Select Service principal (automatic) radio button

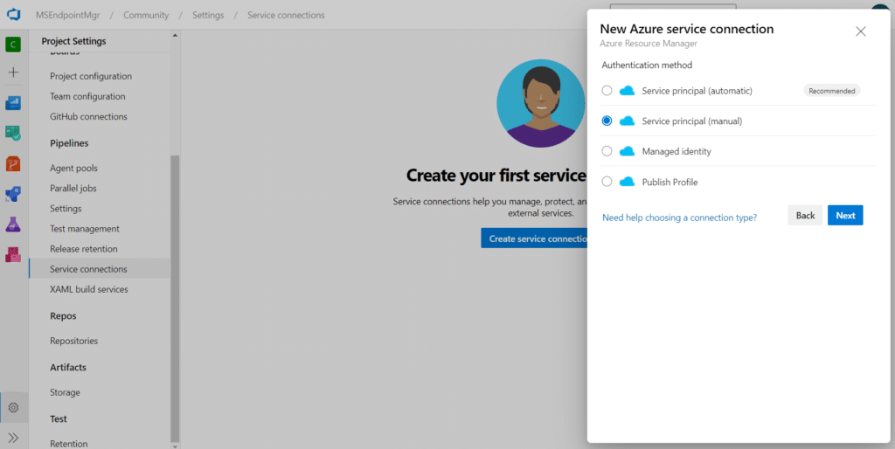(x=607, y=91)
